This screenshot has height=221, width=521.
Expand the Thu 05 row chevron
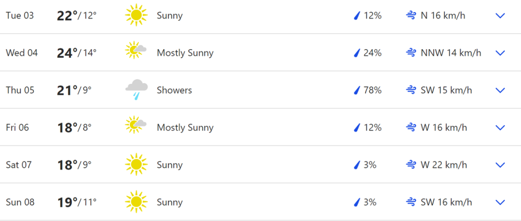(500, 90)
